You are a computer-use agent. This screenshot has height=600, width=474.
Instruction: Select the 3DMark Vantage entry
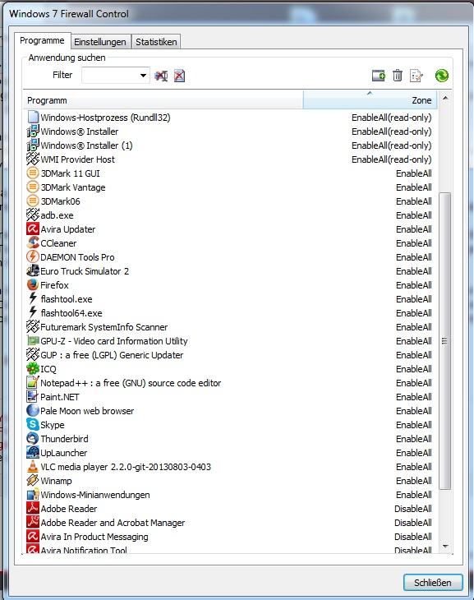(x=229, y=187)
